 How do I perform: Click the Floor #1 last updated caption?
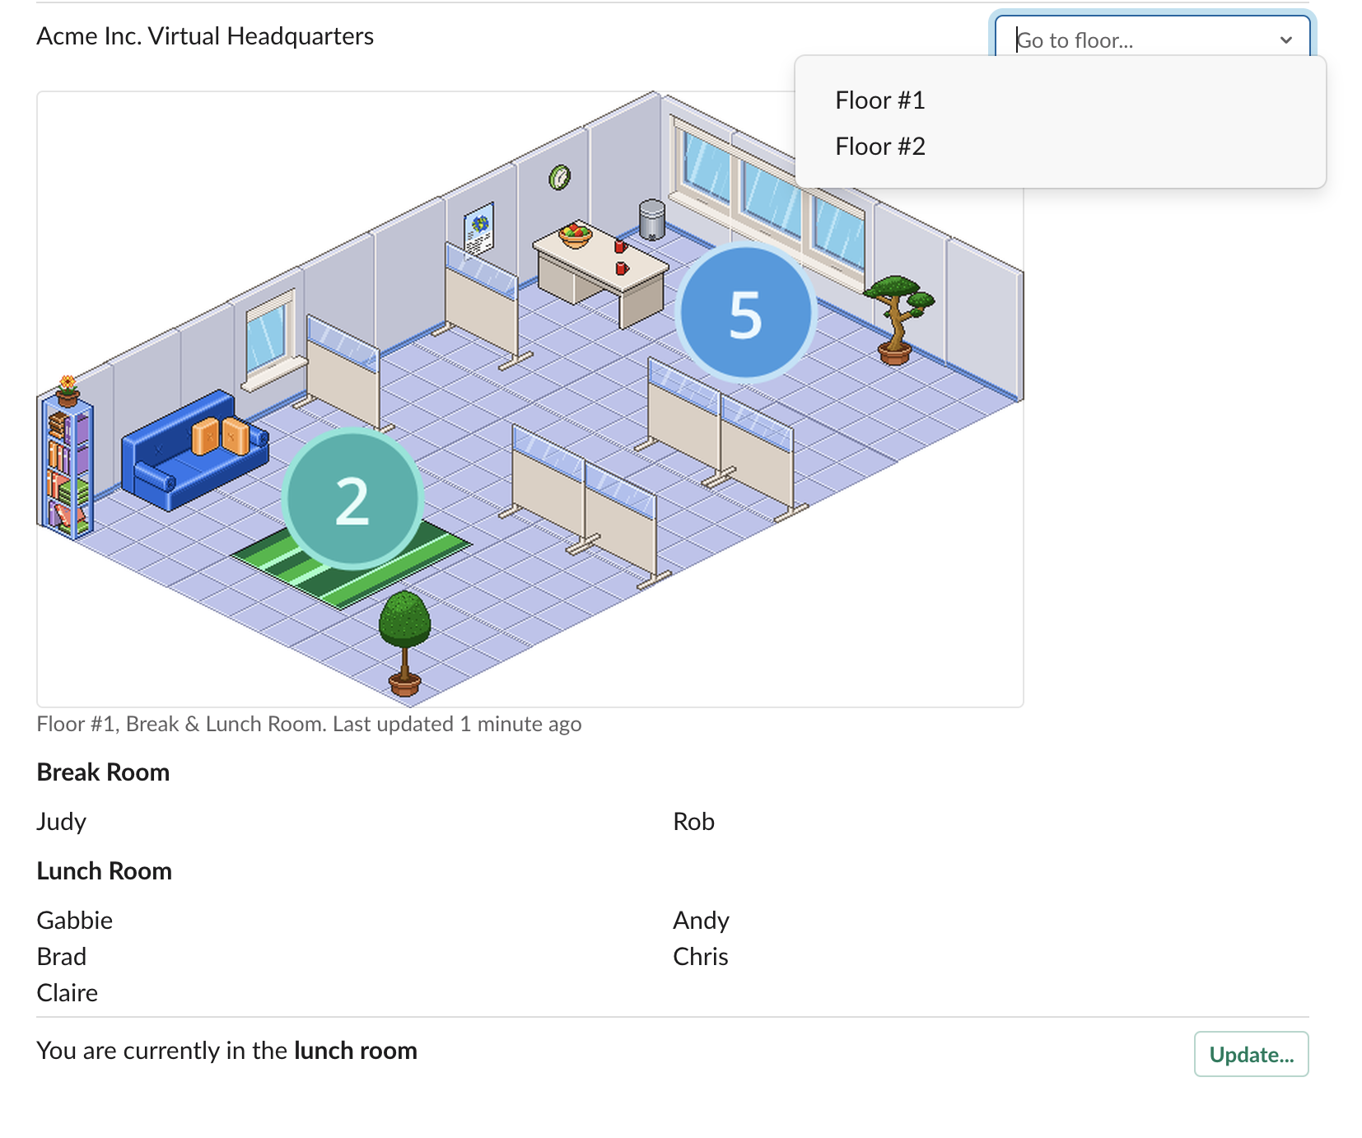point(309,724)
